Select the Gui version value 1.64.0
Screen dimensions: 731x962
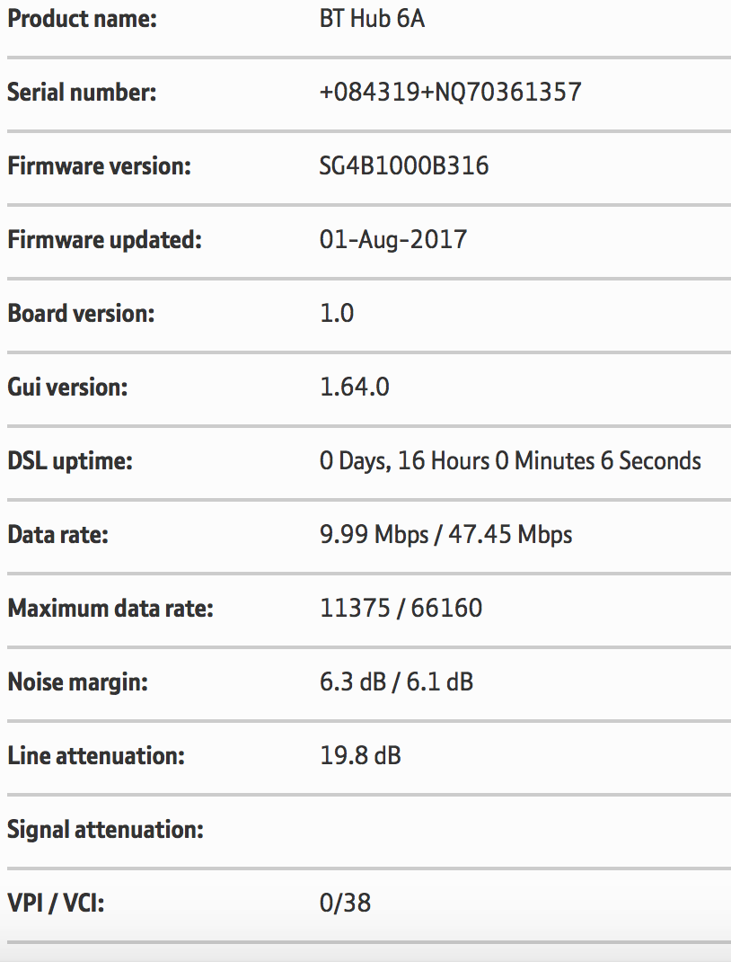point(354,387)
